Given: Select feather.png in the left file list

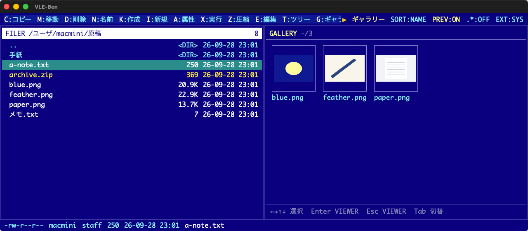Looking at the screenshot, I should pyautogui.click(x=132, y=94).
